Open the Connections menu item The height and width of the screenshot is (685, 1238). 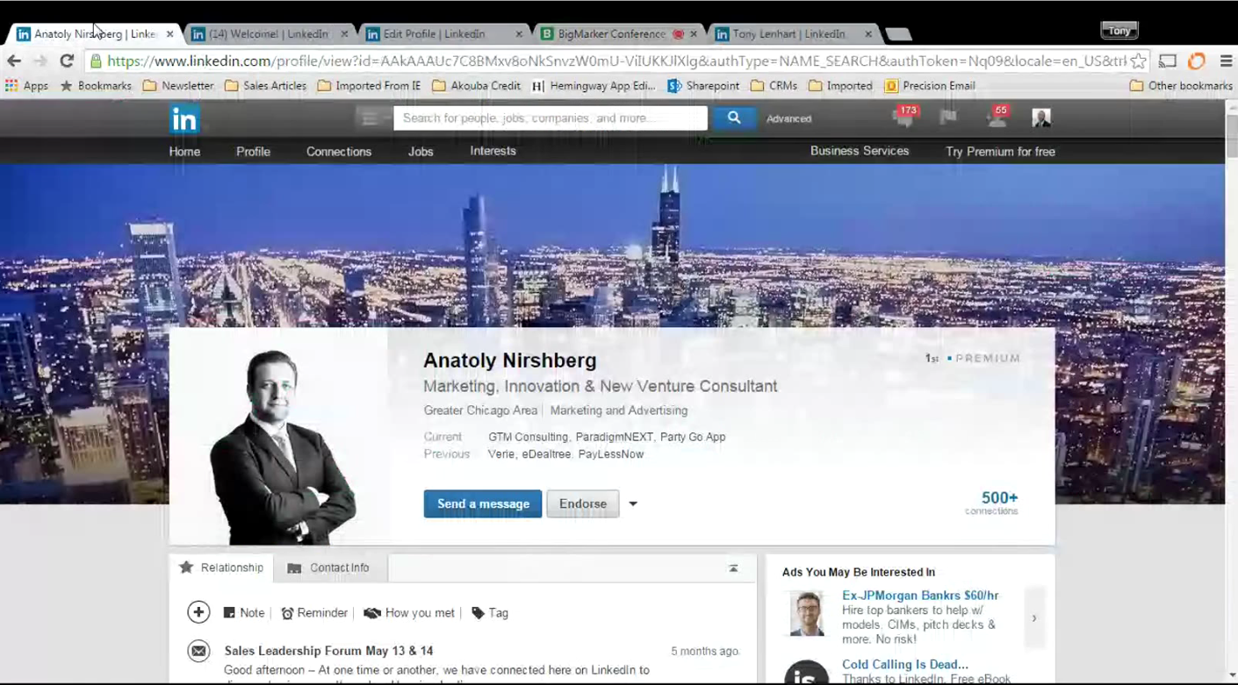pyautogui.click(x=339, y=152)
